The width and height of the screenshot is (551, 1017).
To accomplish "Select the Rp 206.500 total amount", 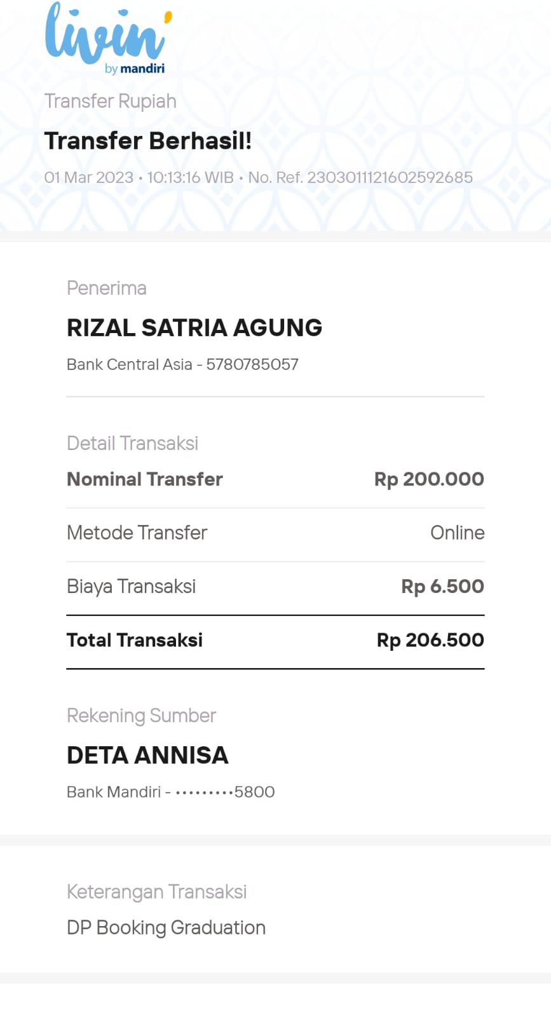I will [x=430, y=640].
